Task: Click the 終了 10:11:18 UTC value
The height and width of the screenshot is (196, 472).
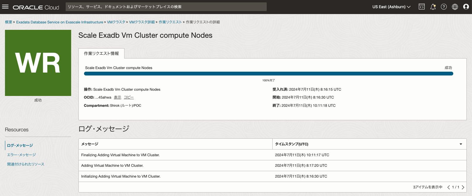Action: pyautogui.click(x=309, y=106)
